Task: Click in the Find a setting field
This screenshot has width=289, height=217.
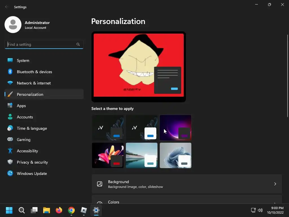Action: 44,44
